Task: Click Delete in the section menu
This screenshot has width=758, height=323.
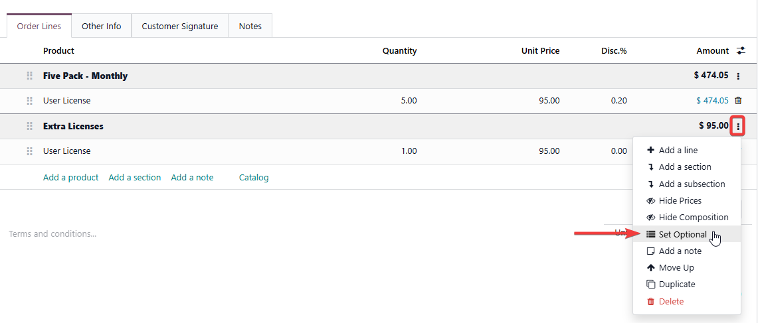Action: tap(671, 302)
